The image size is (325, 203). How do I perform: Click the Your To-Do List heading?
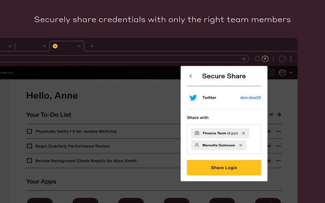(48, 115)
